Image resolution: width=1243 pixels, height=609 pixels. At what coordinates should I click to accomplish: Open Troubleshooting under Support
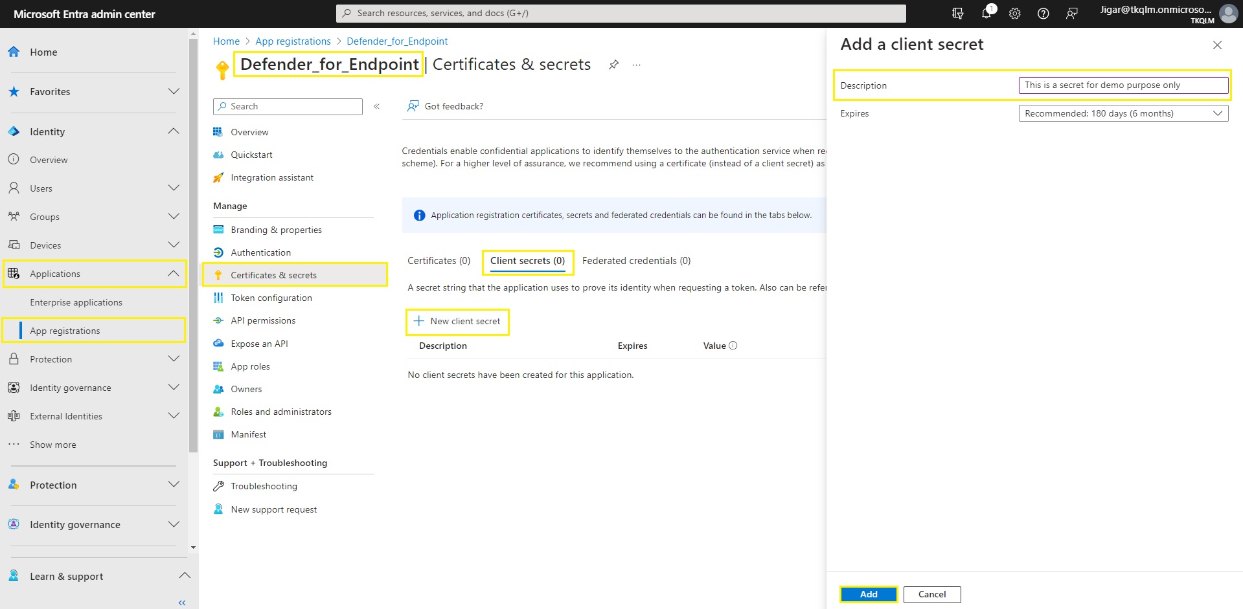[264, 486]
